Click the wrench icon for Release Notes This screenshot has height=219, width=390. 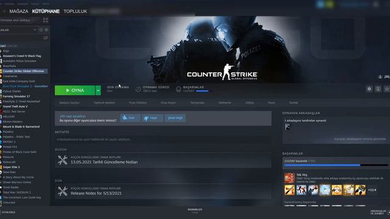[62, 192]
